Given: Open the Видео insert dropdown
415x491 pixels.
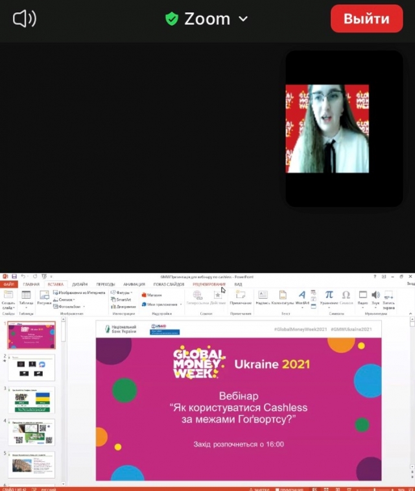Looking at the screenshot, I should click(x=362, y=299).
